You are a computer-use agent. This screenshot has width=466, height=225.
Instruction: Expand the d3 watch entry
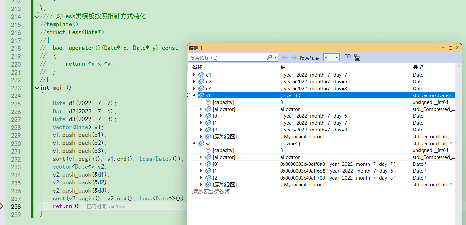(x=194, y=88)
